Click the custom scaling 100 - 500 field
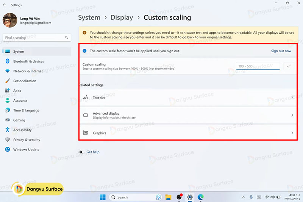 (258, 66)
